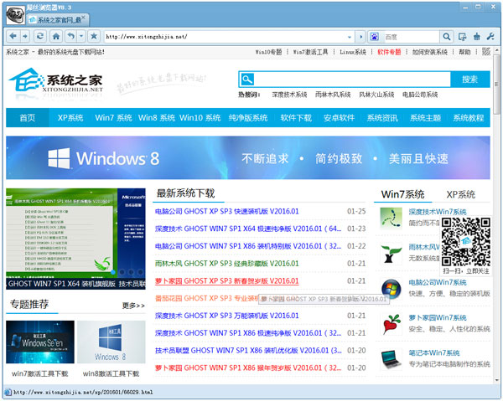
Task: Open 电脑公司 GHOST XP SP3 快速装机版 link
Action: pyautogui.click(x=227, y=212)
